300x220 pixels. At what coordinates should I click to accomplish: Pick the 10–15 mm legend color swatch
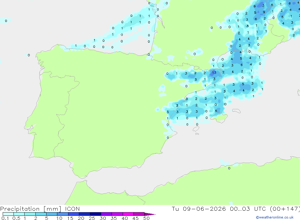63,214
